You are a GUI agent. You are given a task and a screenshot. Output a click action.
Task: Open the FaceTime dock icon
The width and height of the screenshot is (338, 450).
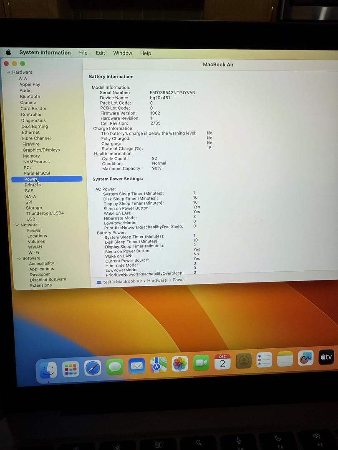click(x=201, y=363)
